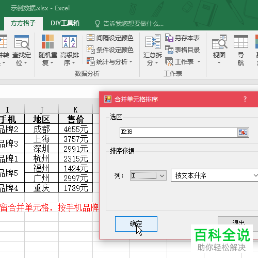The image size is (258, 258).
Task: Select the price cell 2315元
Action: point(76,158)
